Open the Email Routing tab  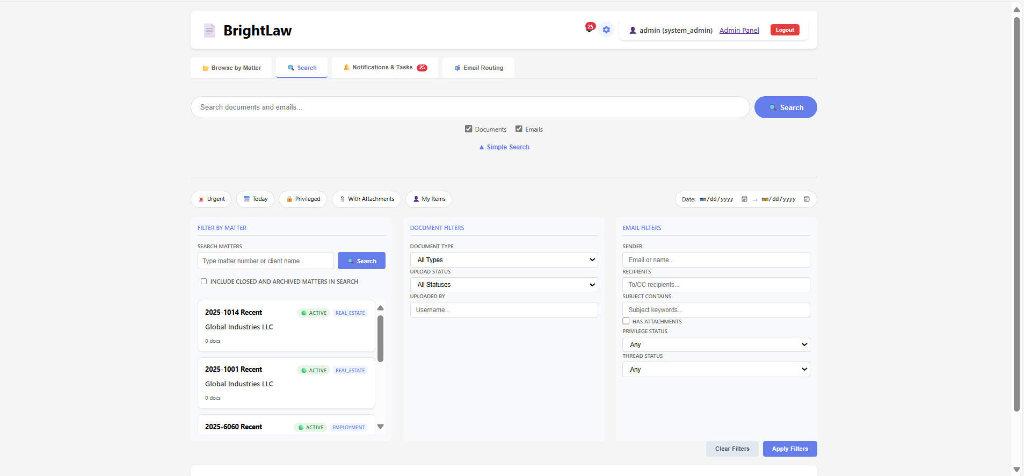point(478,68)
